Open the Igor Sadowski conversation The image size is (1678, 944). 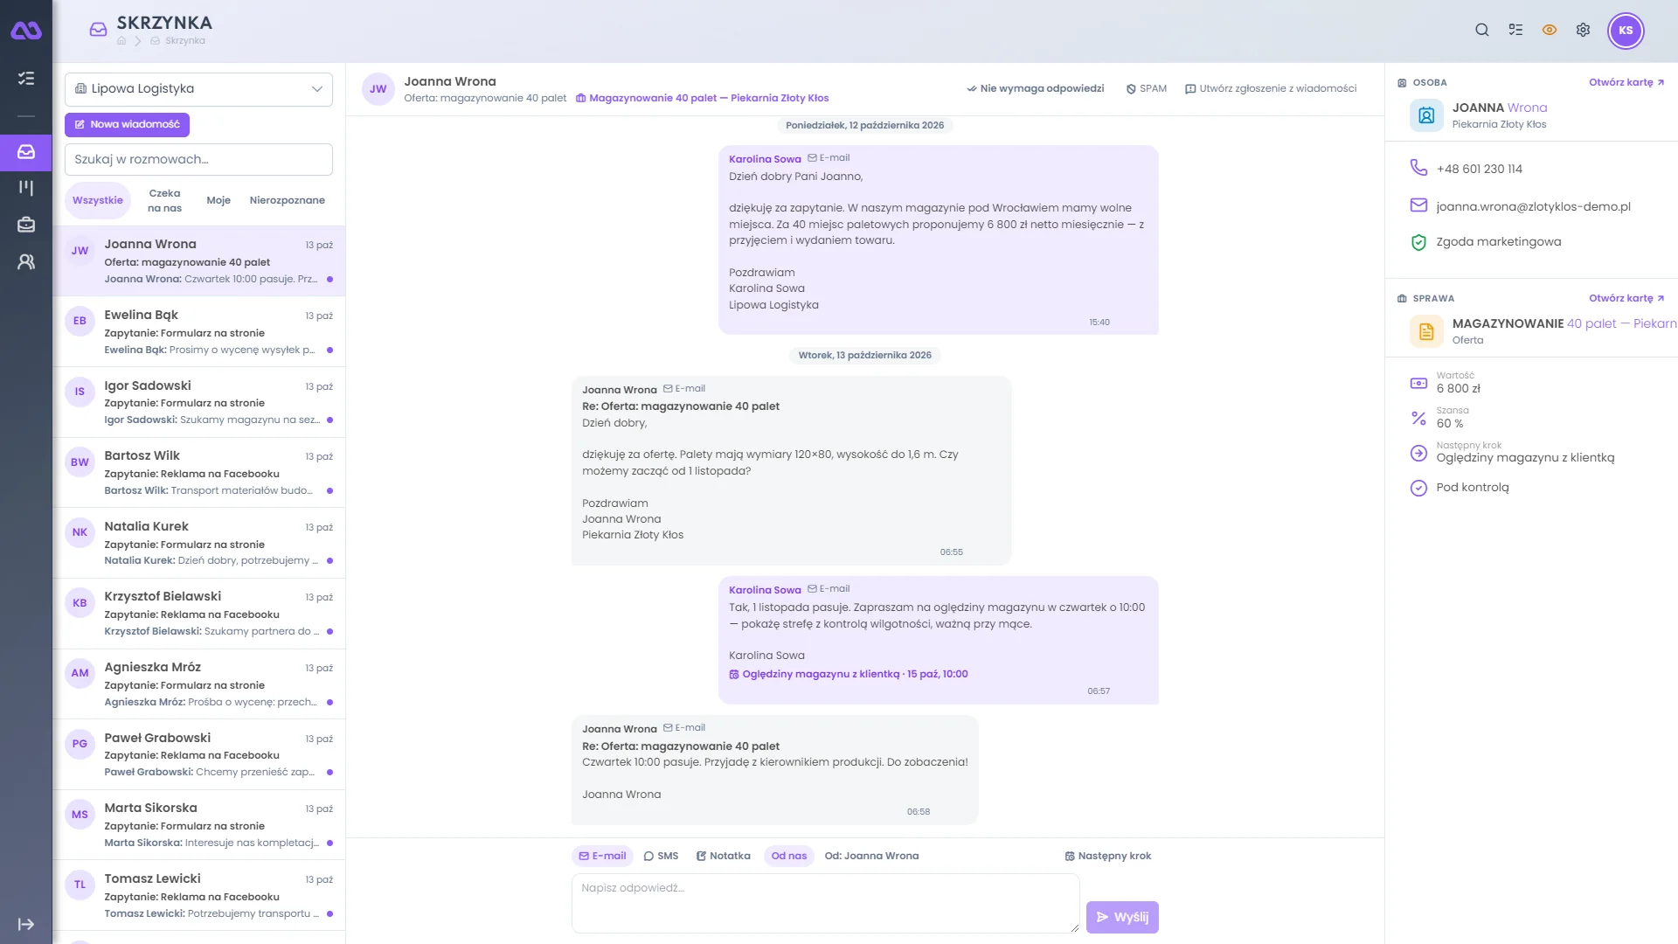pos(199,402)
